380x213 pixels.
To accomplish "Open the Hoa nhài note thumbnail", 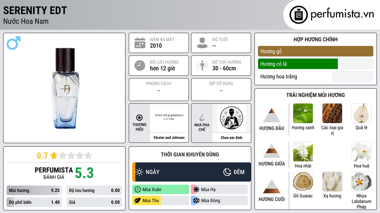I will click(303, 152).
